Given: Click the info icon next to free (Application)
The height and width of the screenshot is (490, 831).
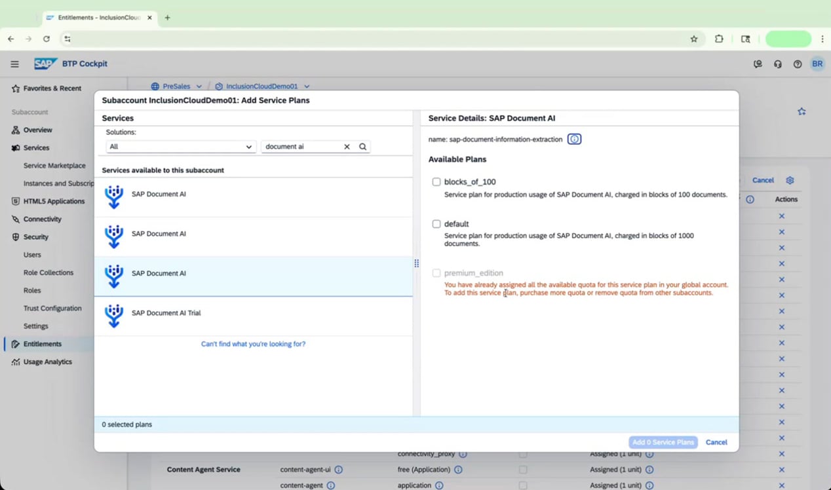Looking at the screenshot, I should (x=458, y=470).
